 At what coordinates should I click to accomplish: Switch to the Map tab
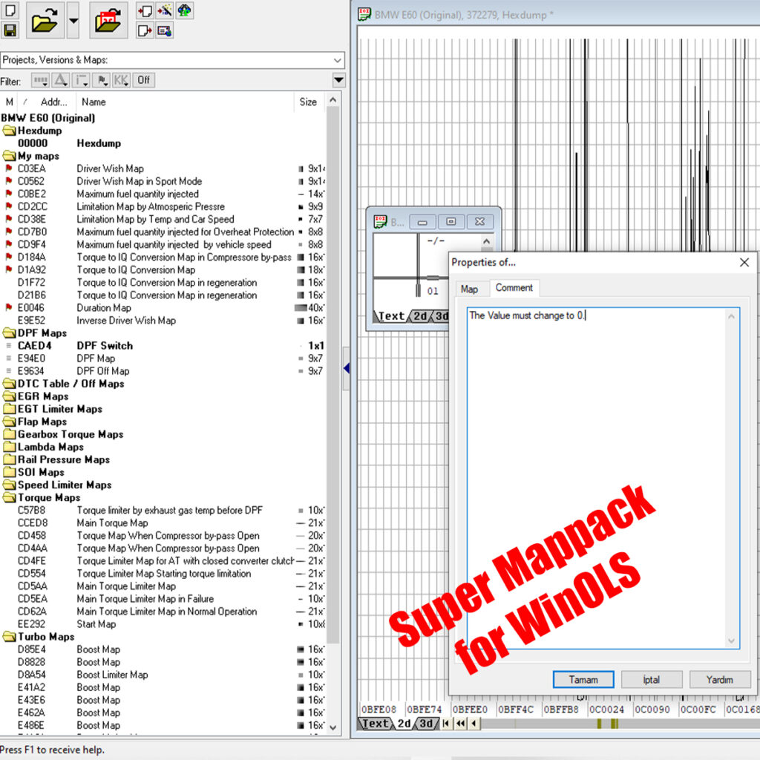pos(471,289)
